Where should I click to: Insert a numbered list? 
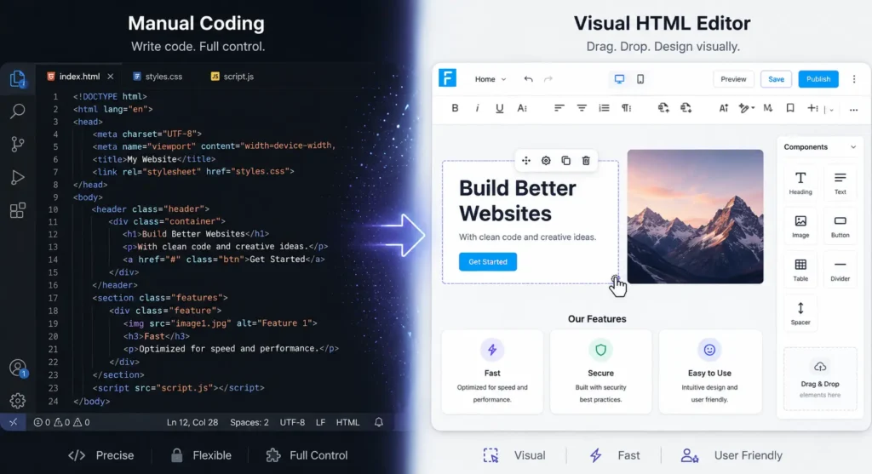click(604, 108)
